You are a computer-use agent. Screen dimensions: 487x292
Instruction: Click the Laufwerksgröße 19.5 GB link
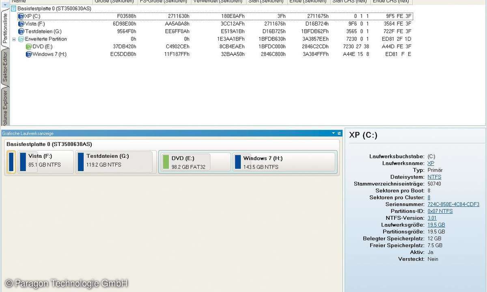[436, 225]
